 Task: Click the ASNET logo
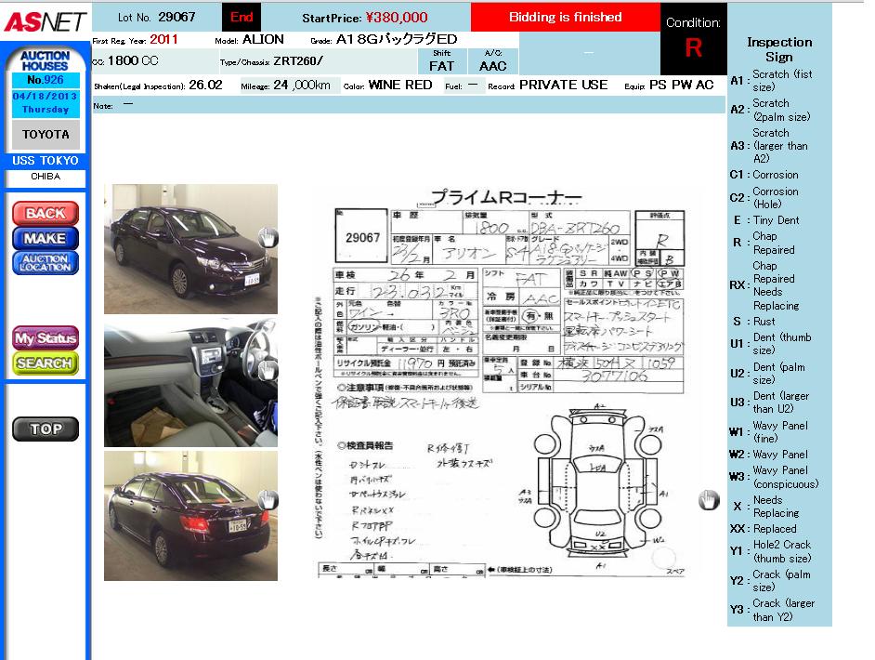point(45,20)
